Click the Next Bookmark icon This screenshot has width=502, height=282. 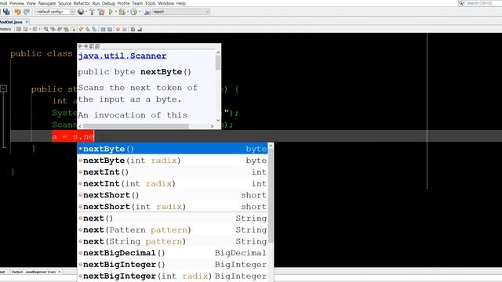[x=87, y=29]
